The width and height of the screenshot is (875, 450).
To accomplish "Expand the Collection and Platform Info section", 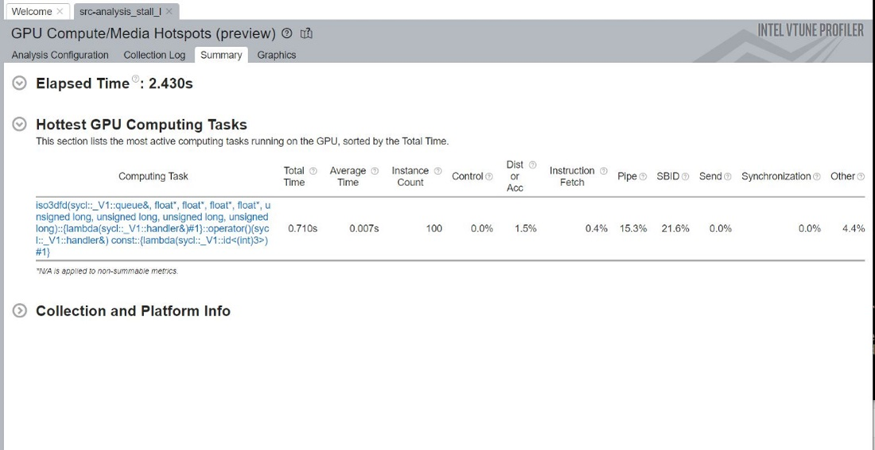I will click(x=20, y=311).
